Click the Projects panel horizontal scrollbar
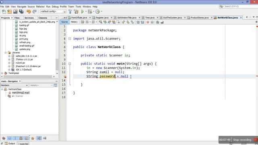 click(27, 77)
